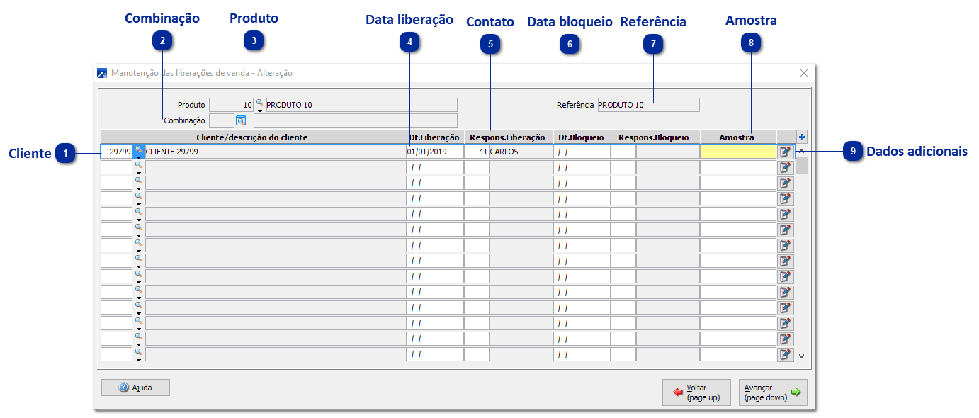Open client lookup icon beside 29799
The height and width of the screenshot is (418, 979).
139,148
